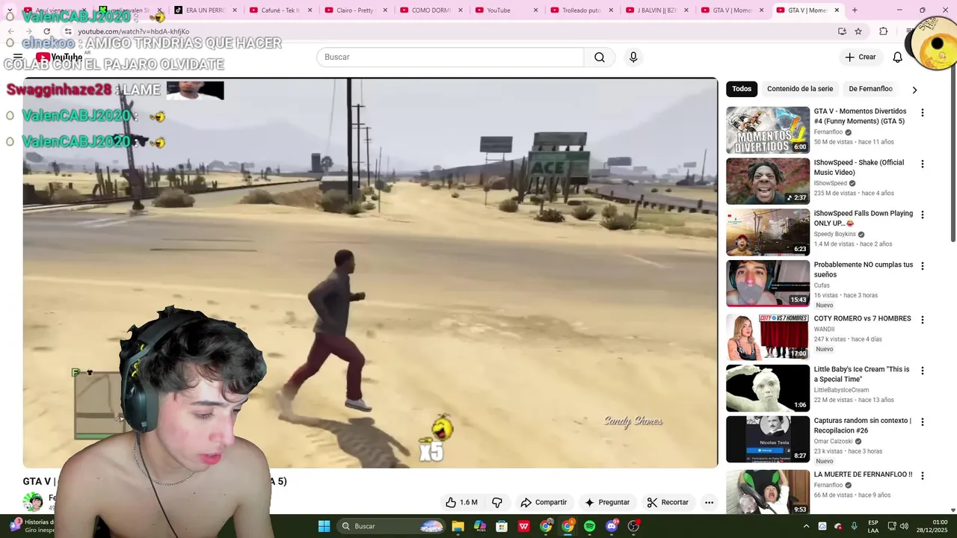Open options for LA MUERTE DE FERNANFLOO
957x538 pixels.
click(x=922, y=476)
